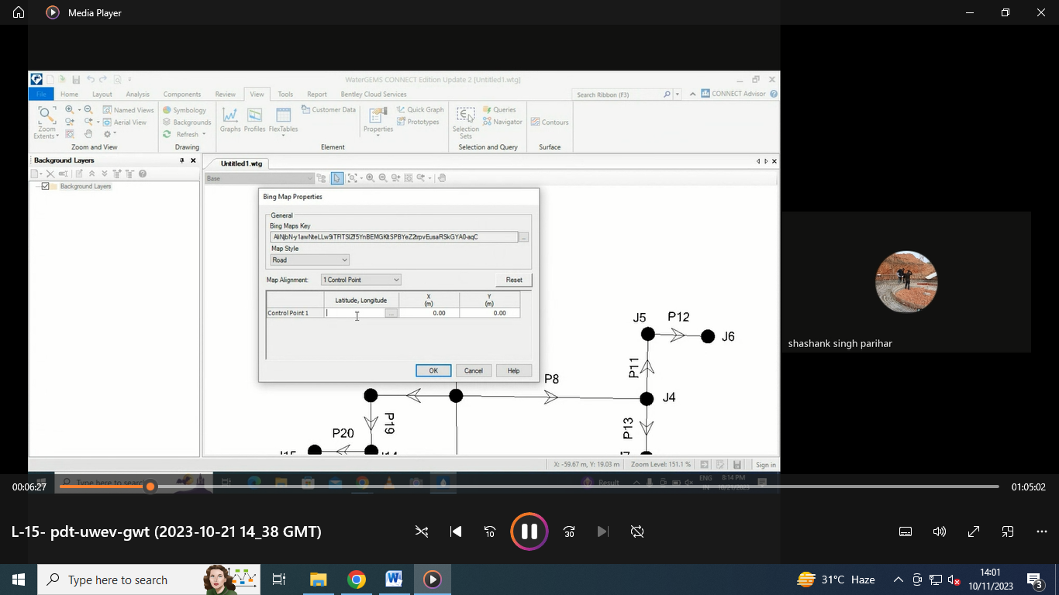The width and height of the screenshot is (1059, 595).
Task: Open the Layout ribbon tab
Action: pyautogui.click(x=102, y=95)
